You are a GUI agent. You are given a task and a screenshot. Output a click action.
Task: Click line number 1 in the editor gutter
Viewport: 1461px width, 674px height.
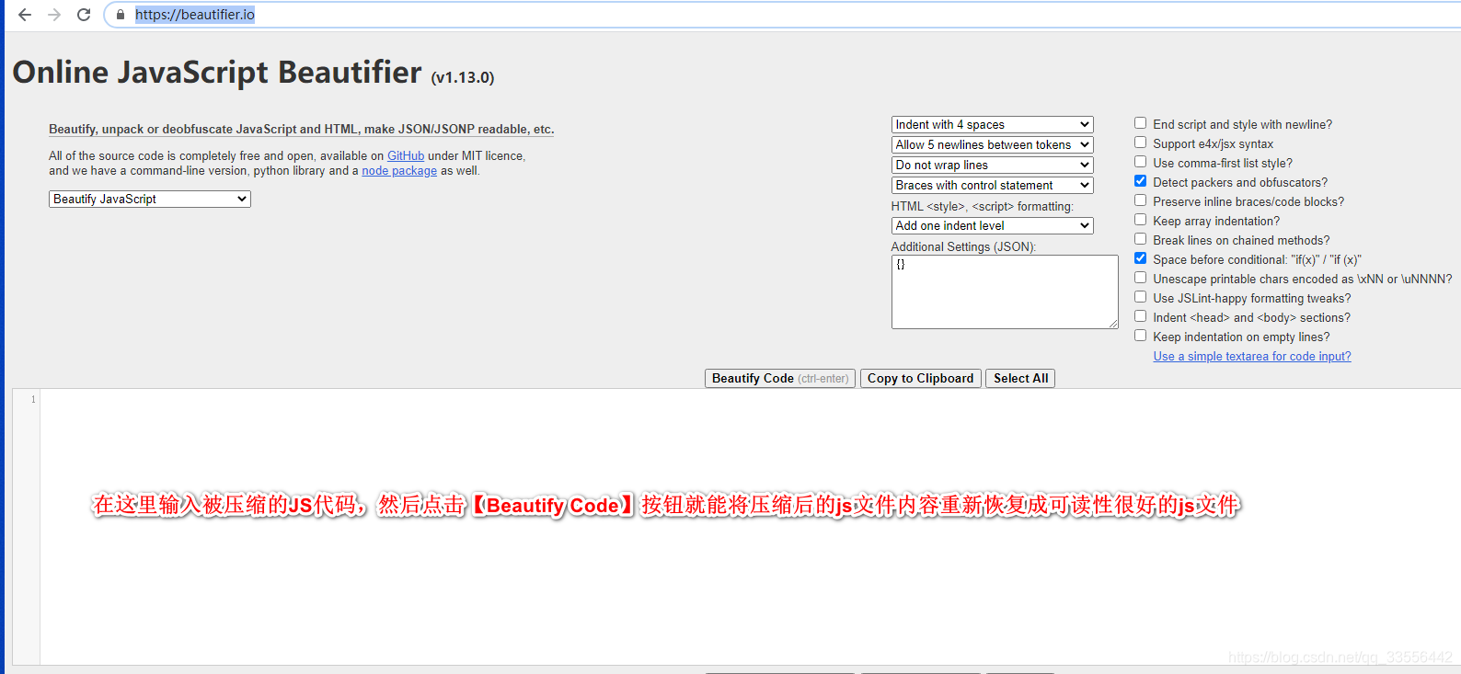pyautogui.click(x=33, y=399)
